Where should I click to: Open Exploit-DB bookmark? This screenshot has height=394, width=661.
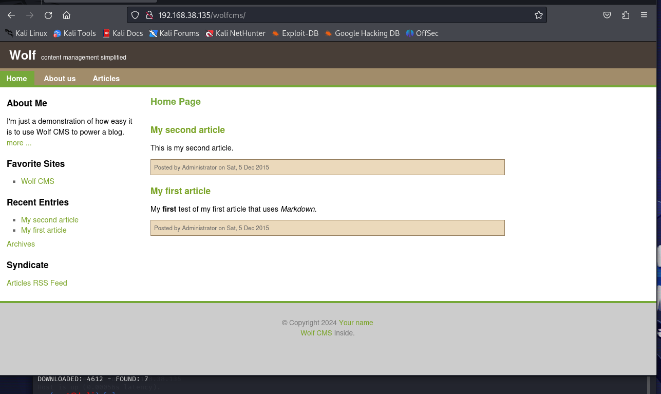pos(295,33)
